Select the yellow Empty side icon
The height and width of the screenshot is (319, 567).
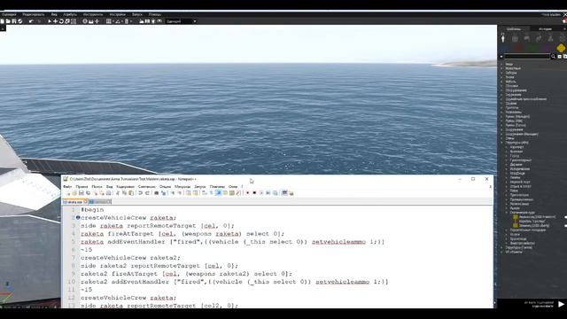point(561,48)
